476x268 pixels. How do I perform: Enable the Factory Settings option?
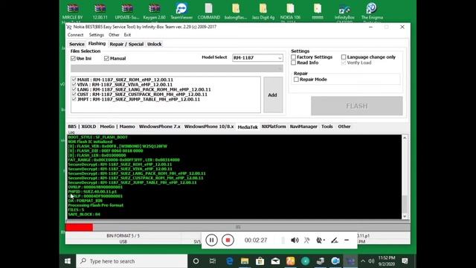tap(293, 57)
